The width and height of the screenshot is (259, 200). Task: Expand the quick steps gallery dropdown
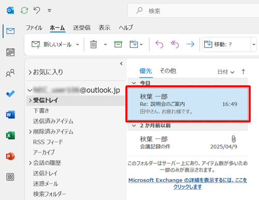click(254, 44)
